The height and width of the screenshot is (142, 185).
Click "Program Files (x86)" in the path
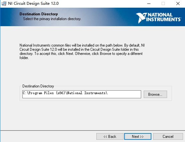pyautogui.click(x=47, y=93)
